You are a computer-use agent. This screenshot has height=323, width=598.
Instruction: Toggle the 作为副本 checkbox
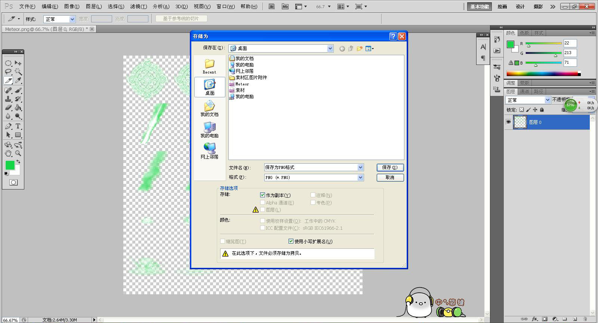click(262, 195)
